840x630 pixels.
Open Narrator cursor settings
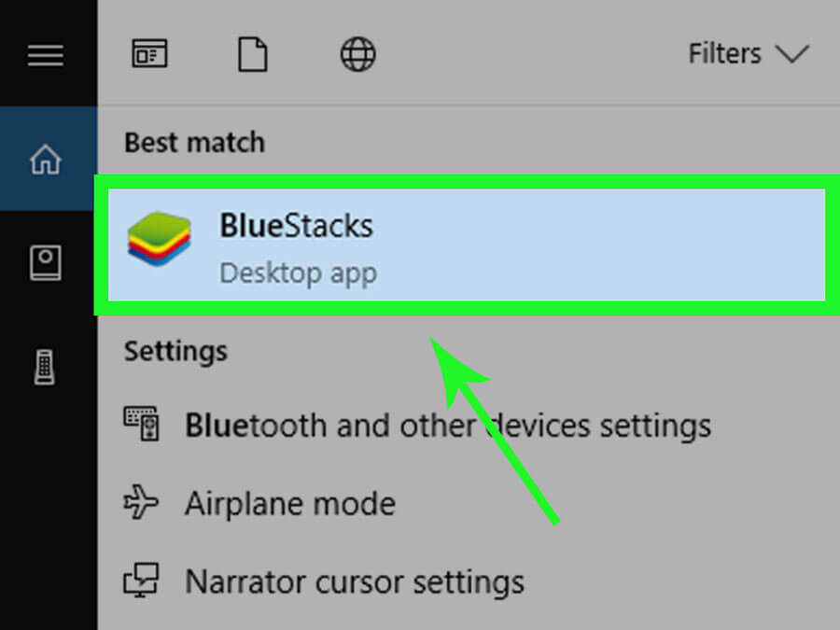354,581
